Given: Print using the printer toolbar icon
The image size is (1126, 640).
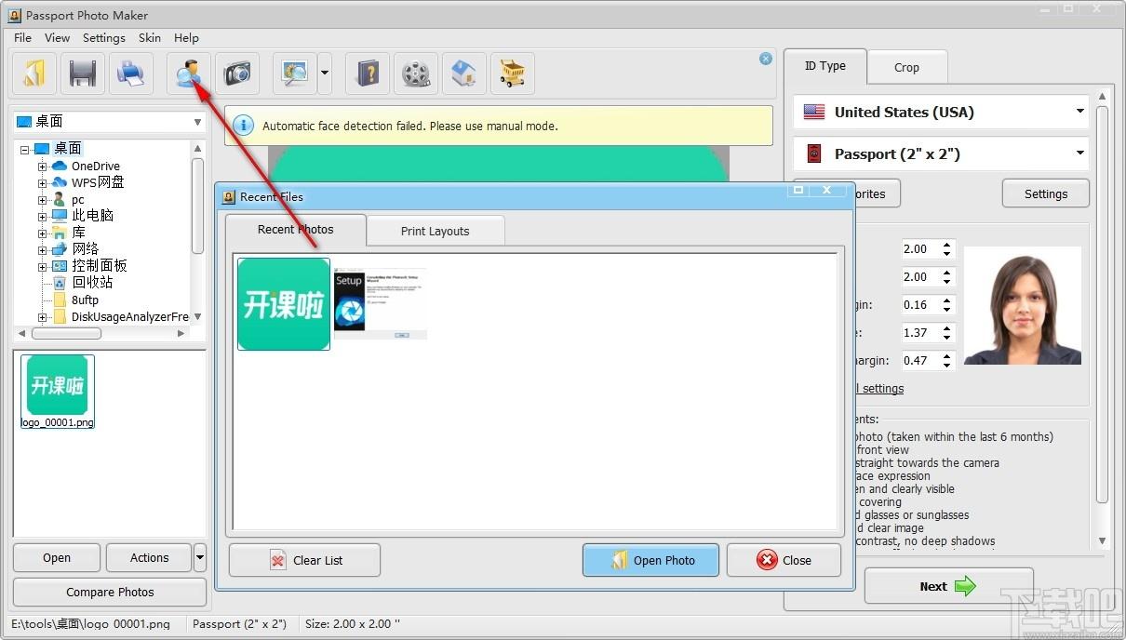Looking at the screenshot, I should pyautogui.click(x=131, y=73).
